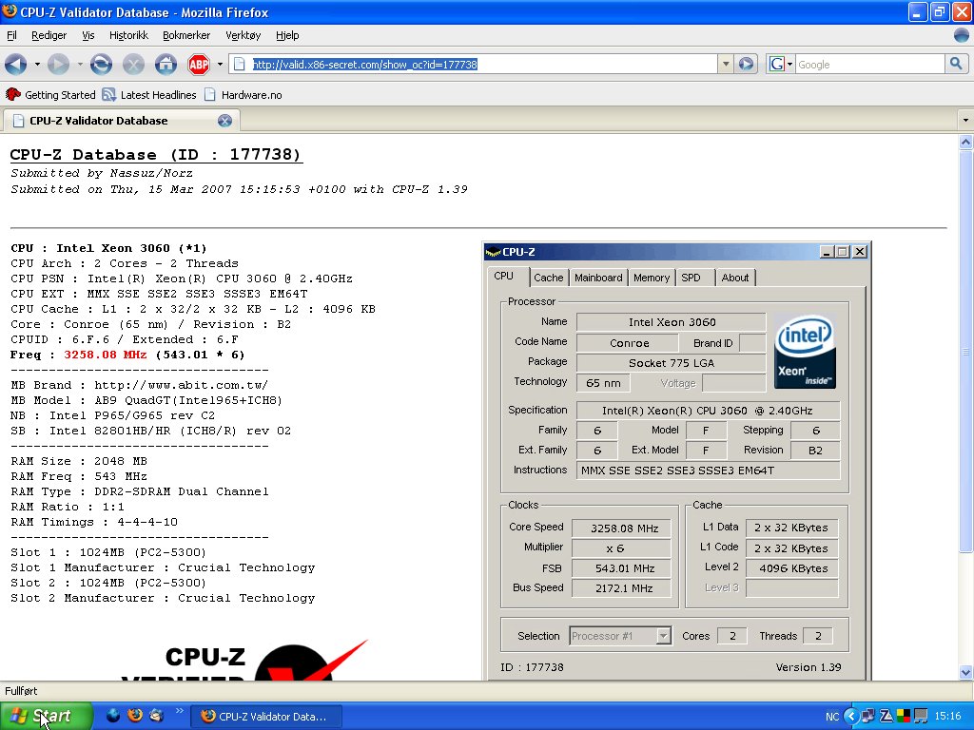Image resolution: width=974 pixels, height=730 pixels.
Task: Click the page scrollbar up arrow
Action: pyautogui.click(x=965, y=143)
